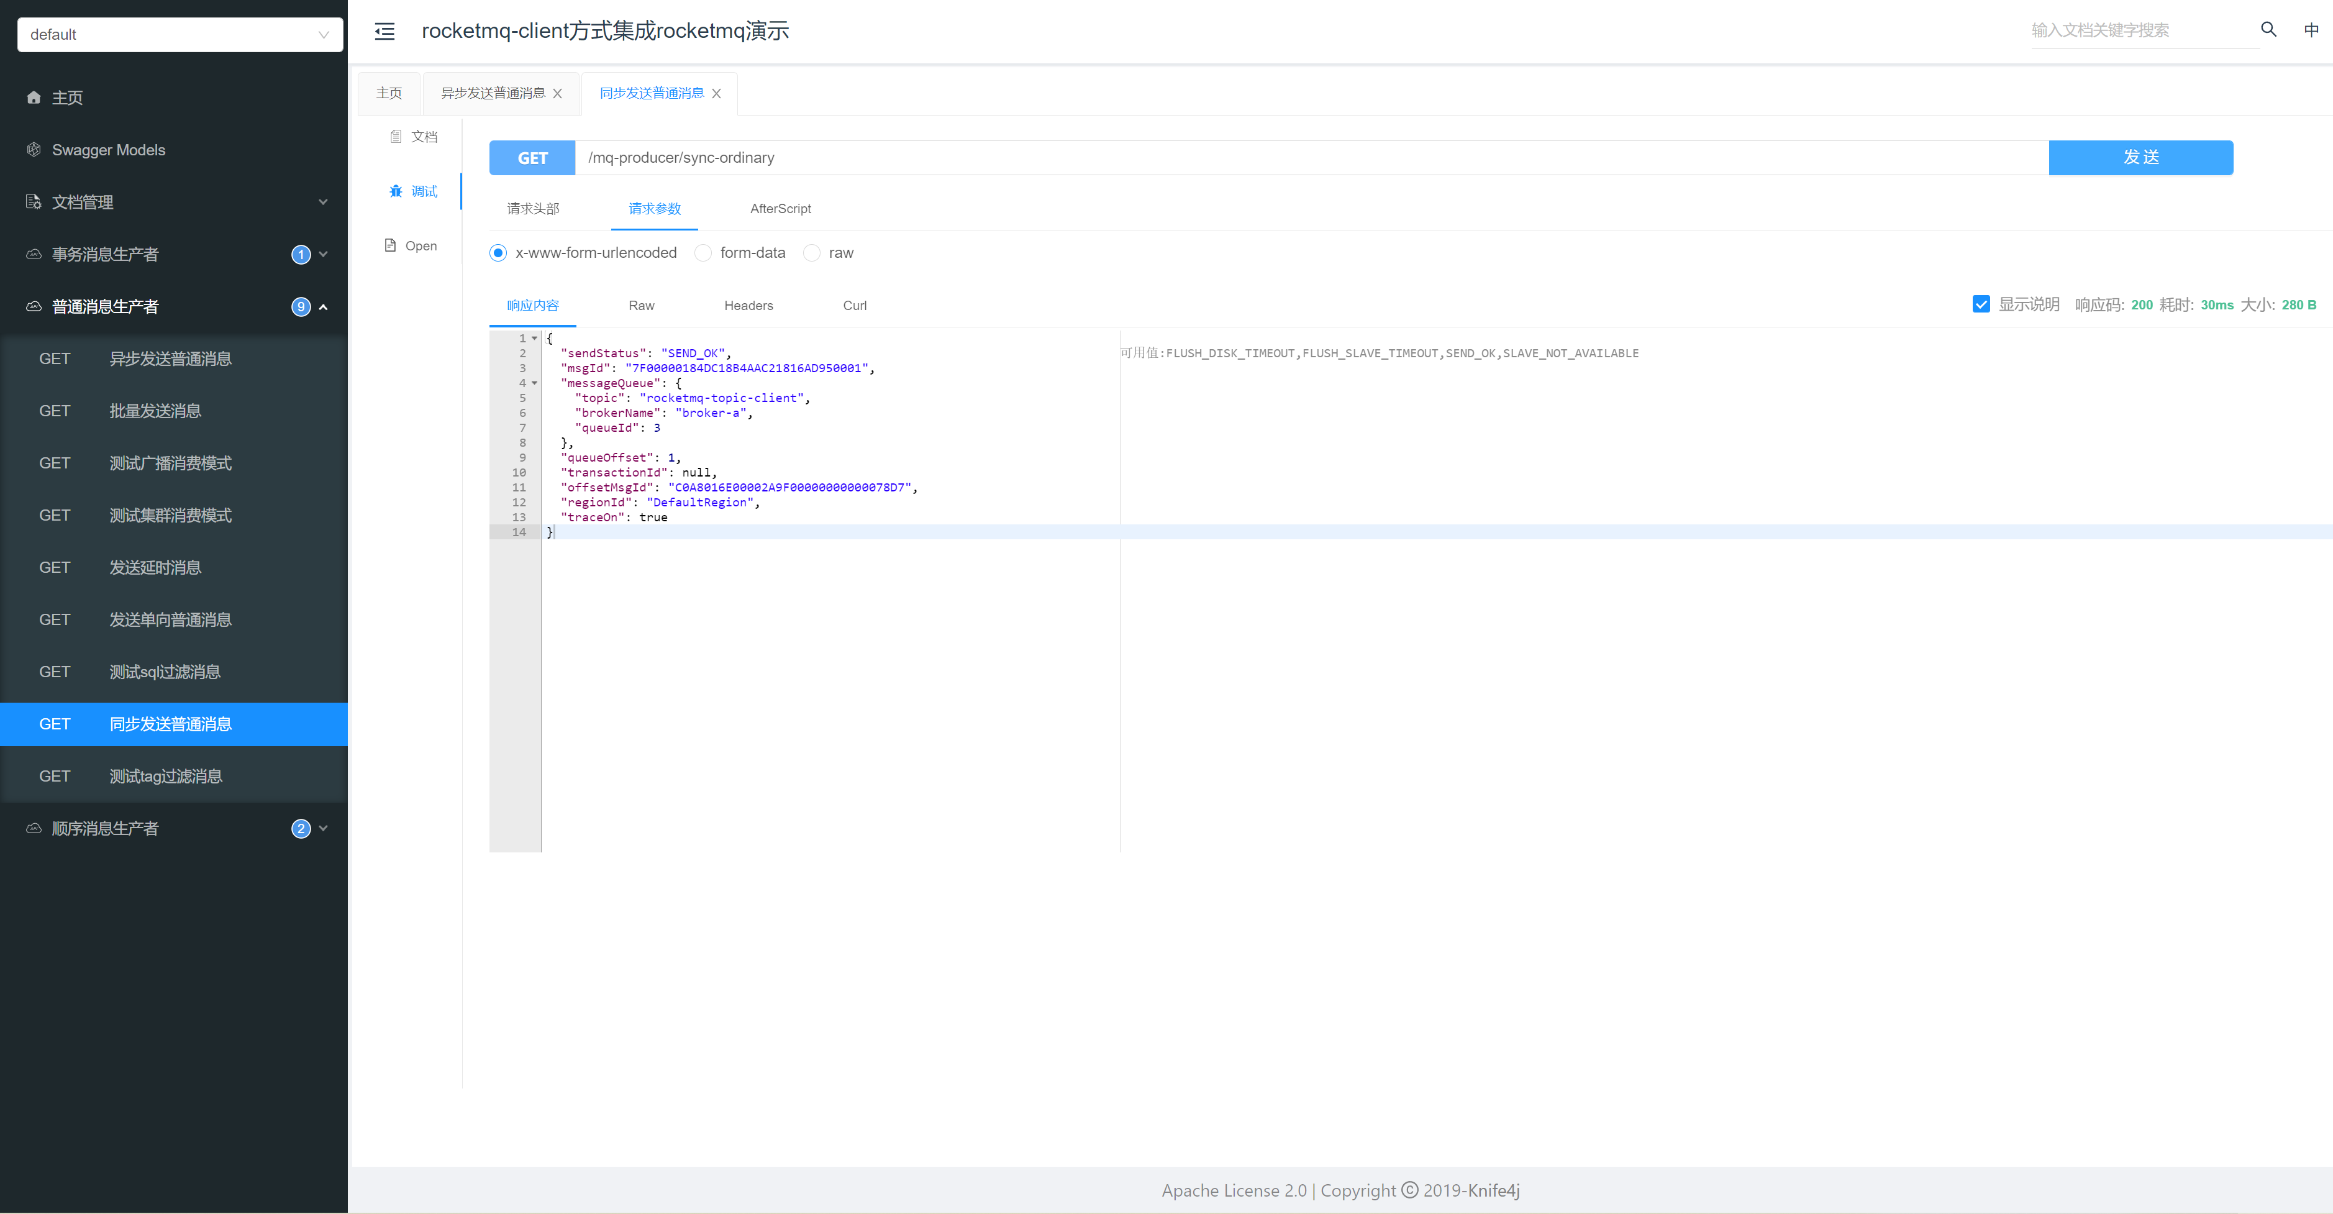Viewport: 2333px width, 1214px height.
Task: Switch to 异步发送普通消息 tab
Action: (x=493, y=93)
